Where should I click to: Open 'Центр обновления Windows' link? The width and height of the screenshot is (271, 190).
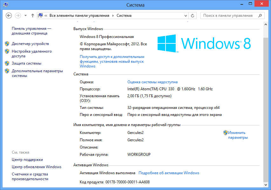pyautogui.click(x=37, y=167)
